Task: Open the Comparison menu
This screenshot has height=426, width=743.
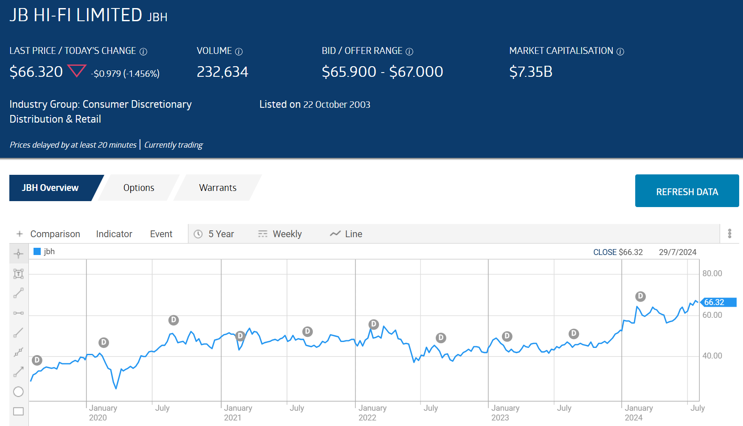Action: pyautogui.click(x=55, y=234)
